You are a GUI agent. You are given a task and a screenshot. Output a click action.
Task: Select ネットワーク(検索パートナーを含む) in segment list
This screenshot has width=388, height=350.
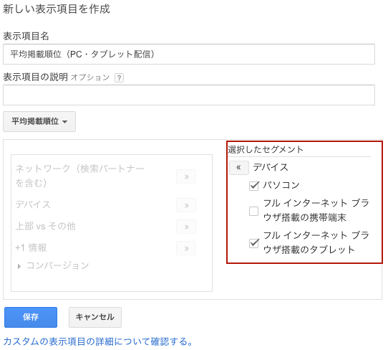[x=79, y=176]
